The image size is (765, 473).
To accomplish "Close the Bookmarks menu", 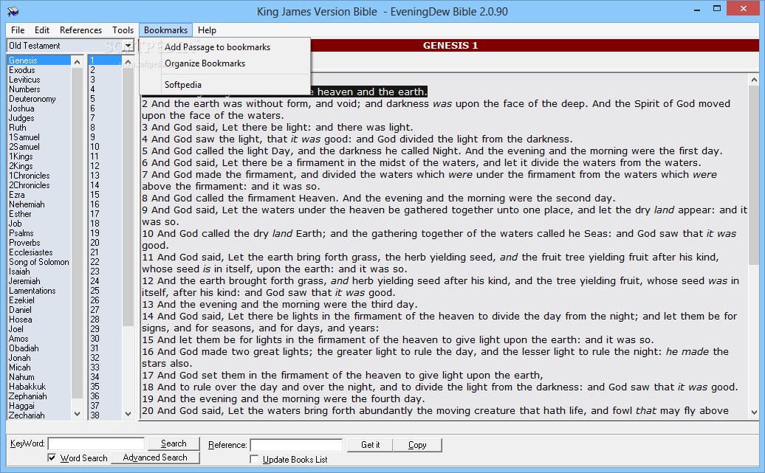I will [165, 30].
